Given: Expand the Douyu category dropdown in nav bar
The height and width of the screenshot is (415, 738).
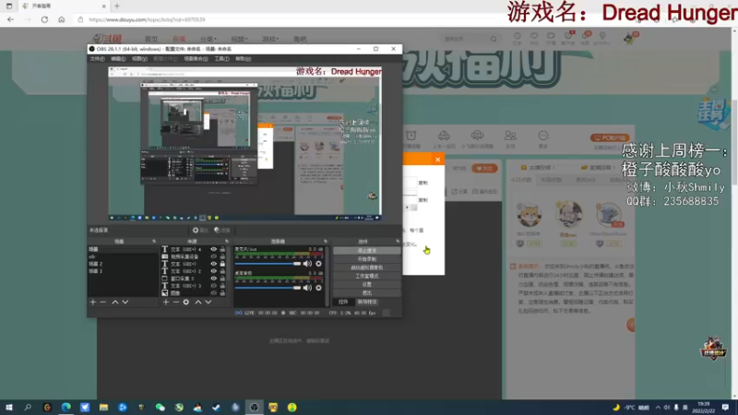Looking at the screenshot, I should [208, 39].
